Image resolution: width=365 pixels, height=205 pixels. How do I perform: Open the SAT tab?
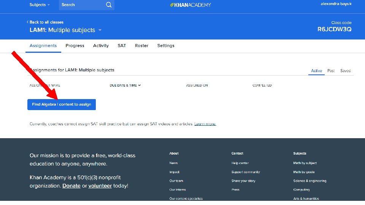click(122, 46)
